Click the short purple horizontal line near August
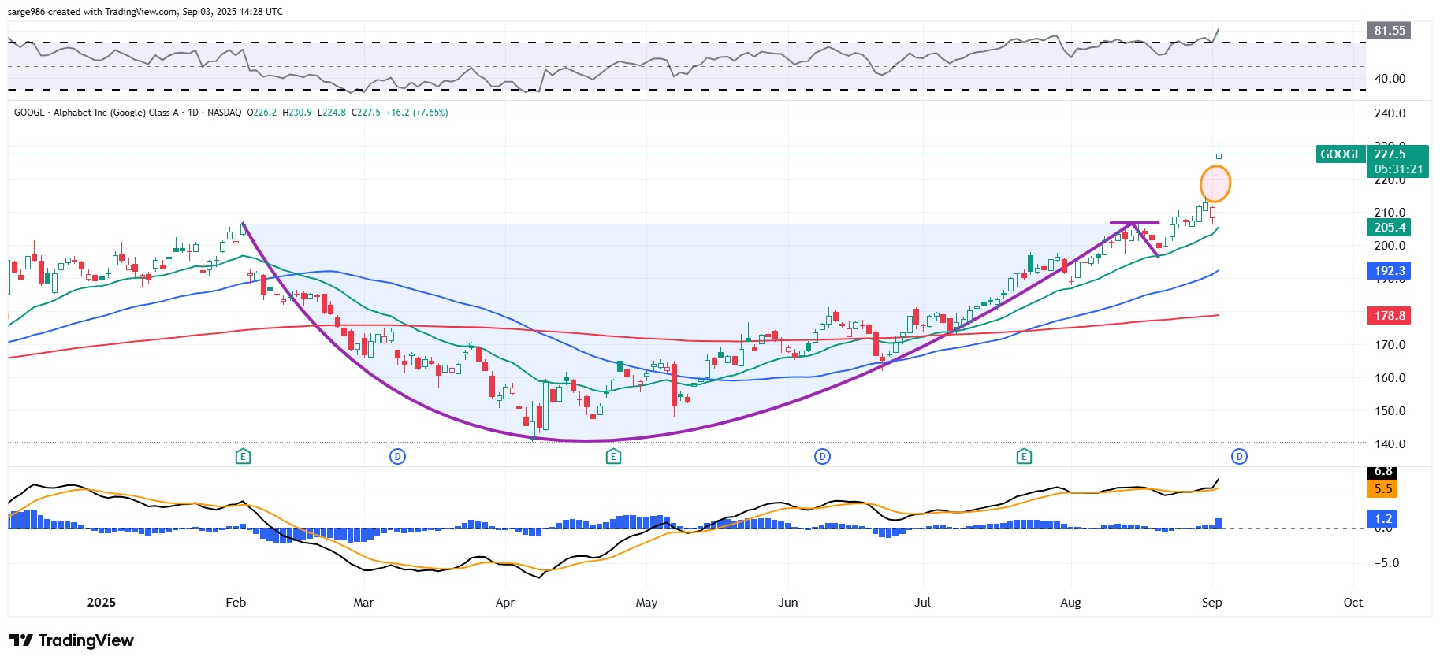1440x664 pixels. (1134, 223)
